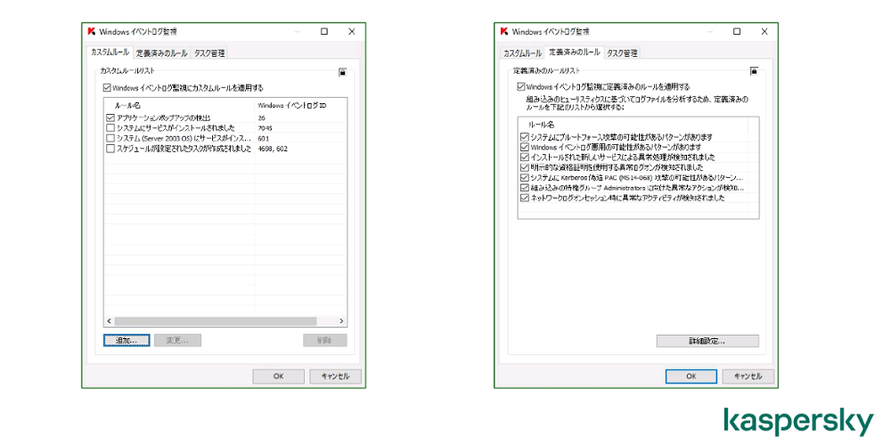Check the 'システムにサービスがインストールされました' rule

click(110, 127)
